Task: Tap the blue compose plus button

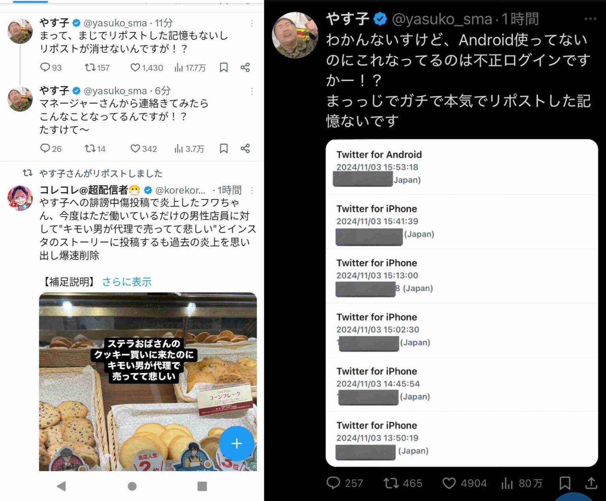Action: (236, 443)
